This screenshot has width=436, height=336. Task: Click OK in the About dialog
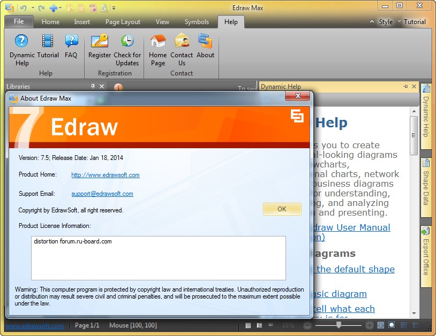coord(282,209)
